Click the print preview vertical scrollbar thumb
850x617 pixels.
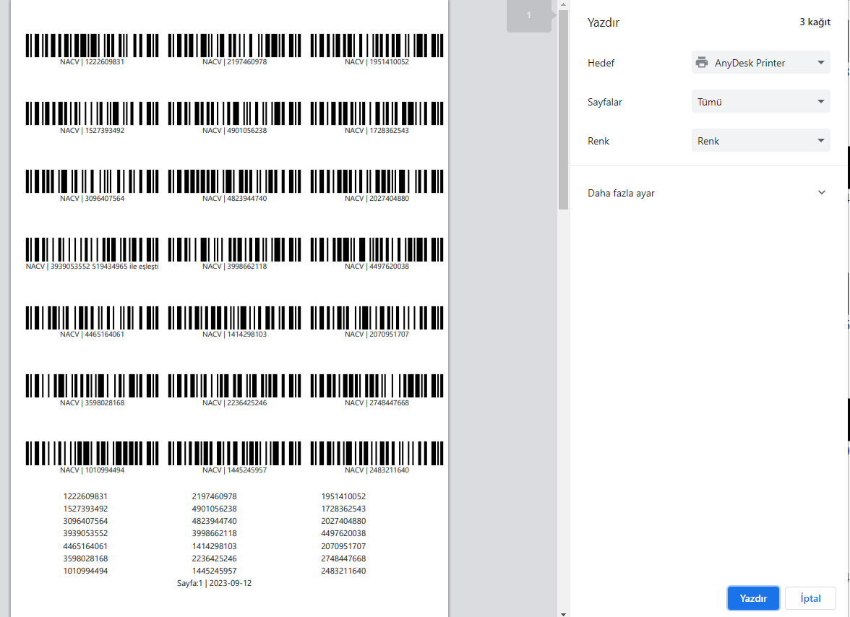click(x=563, y=108)
